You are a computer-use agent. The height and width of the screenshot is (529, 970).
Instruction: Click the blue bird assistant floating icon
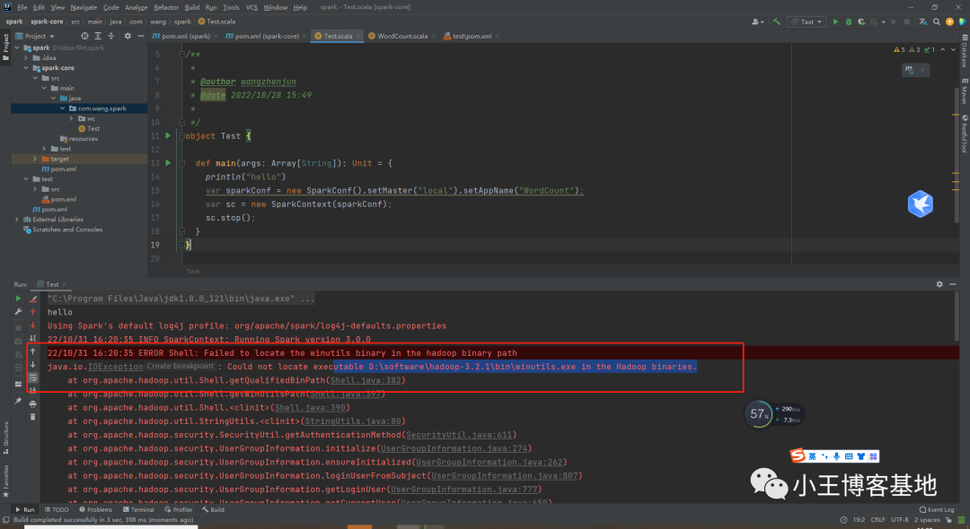[x=920, y=204]
